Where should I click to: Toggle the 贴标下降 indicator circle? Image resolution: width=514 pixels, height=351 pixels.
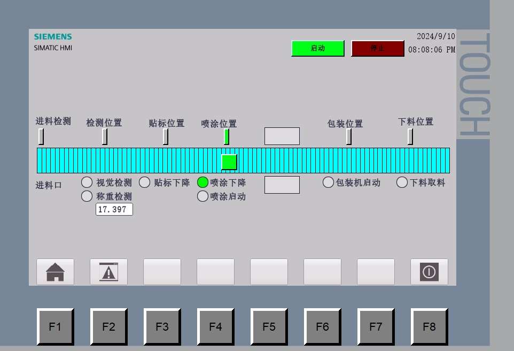[x=145, y=182]
